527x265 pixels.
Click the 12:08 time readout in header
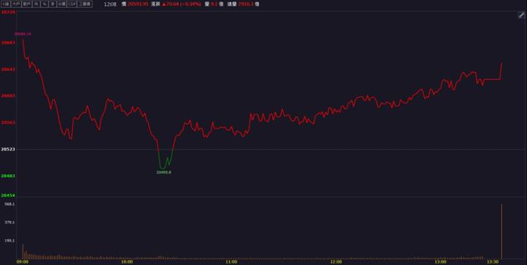[110, 4]
